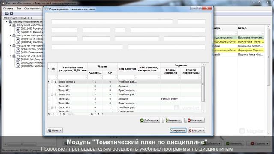This screenshot has height=154, width=274.
Task: Click the specialty icon beside (000354)
Action: tap(18, 42)
